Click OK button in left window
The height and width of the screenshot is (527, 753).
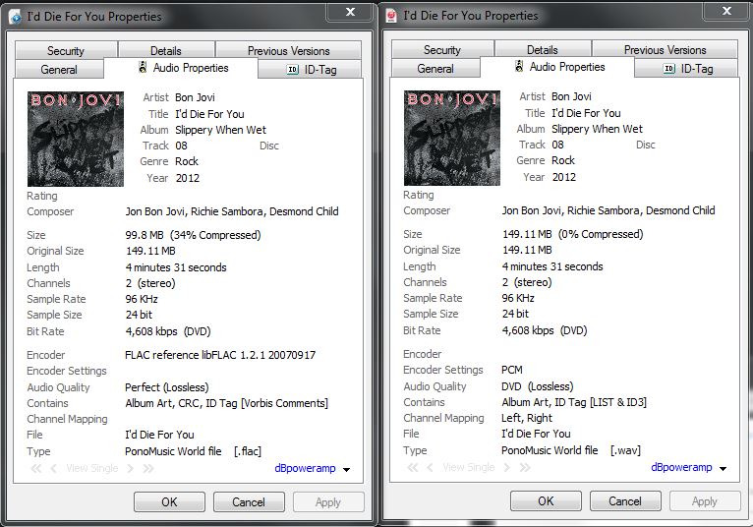coord(169,502)
